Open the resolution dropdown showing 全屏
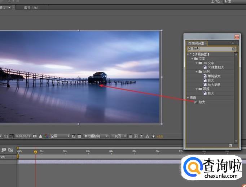This screenshot has height=187, width=246. pyautogui.click(x=60, y=136)
